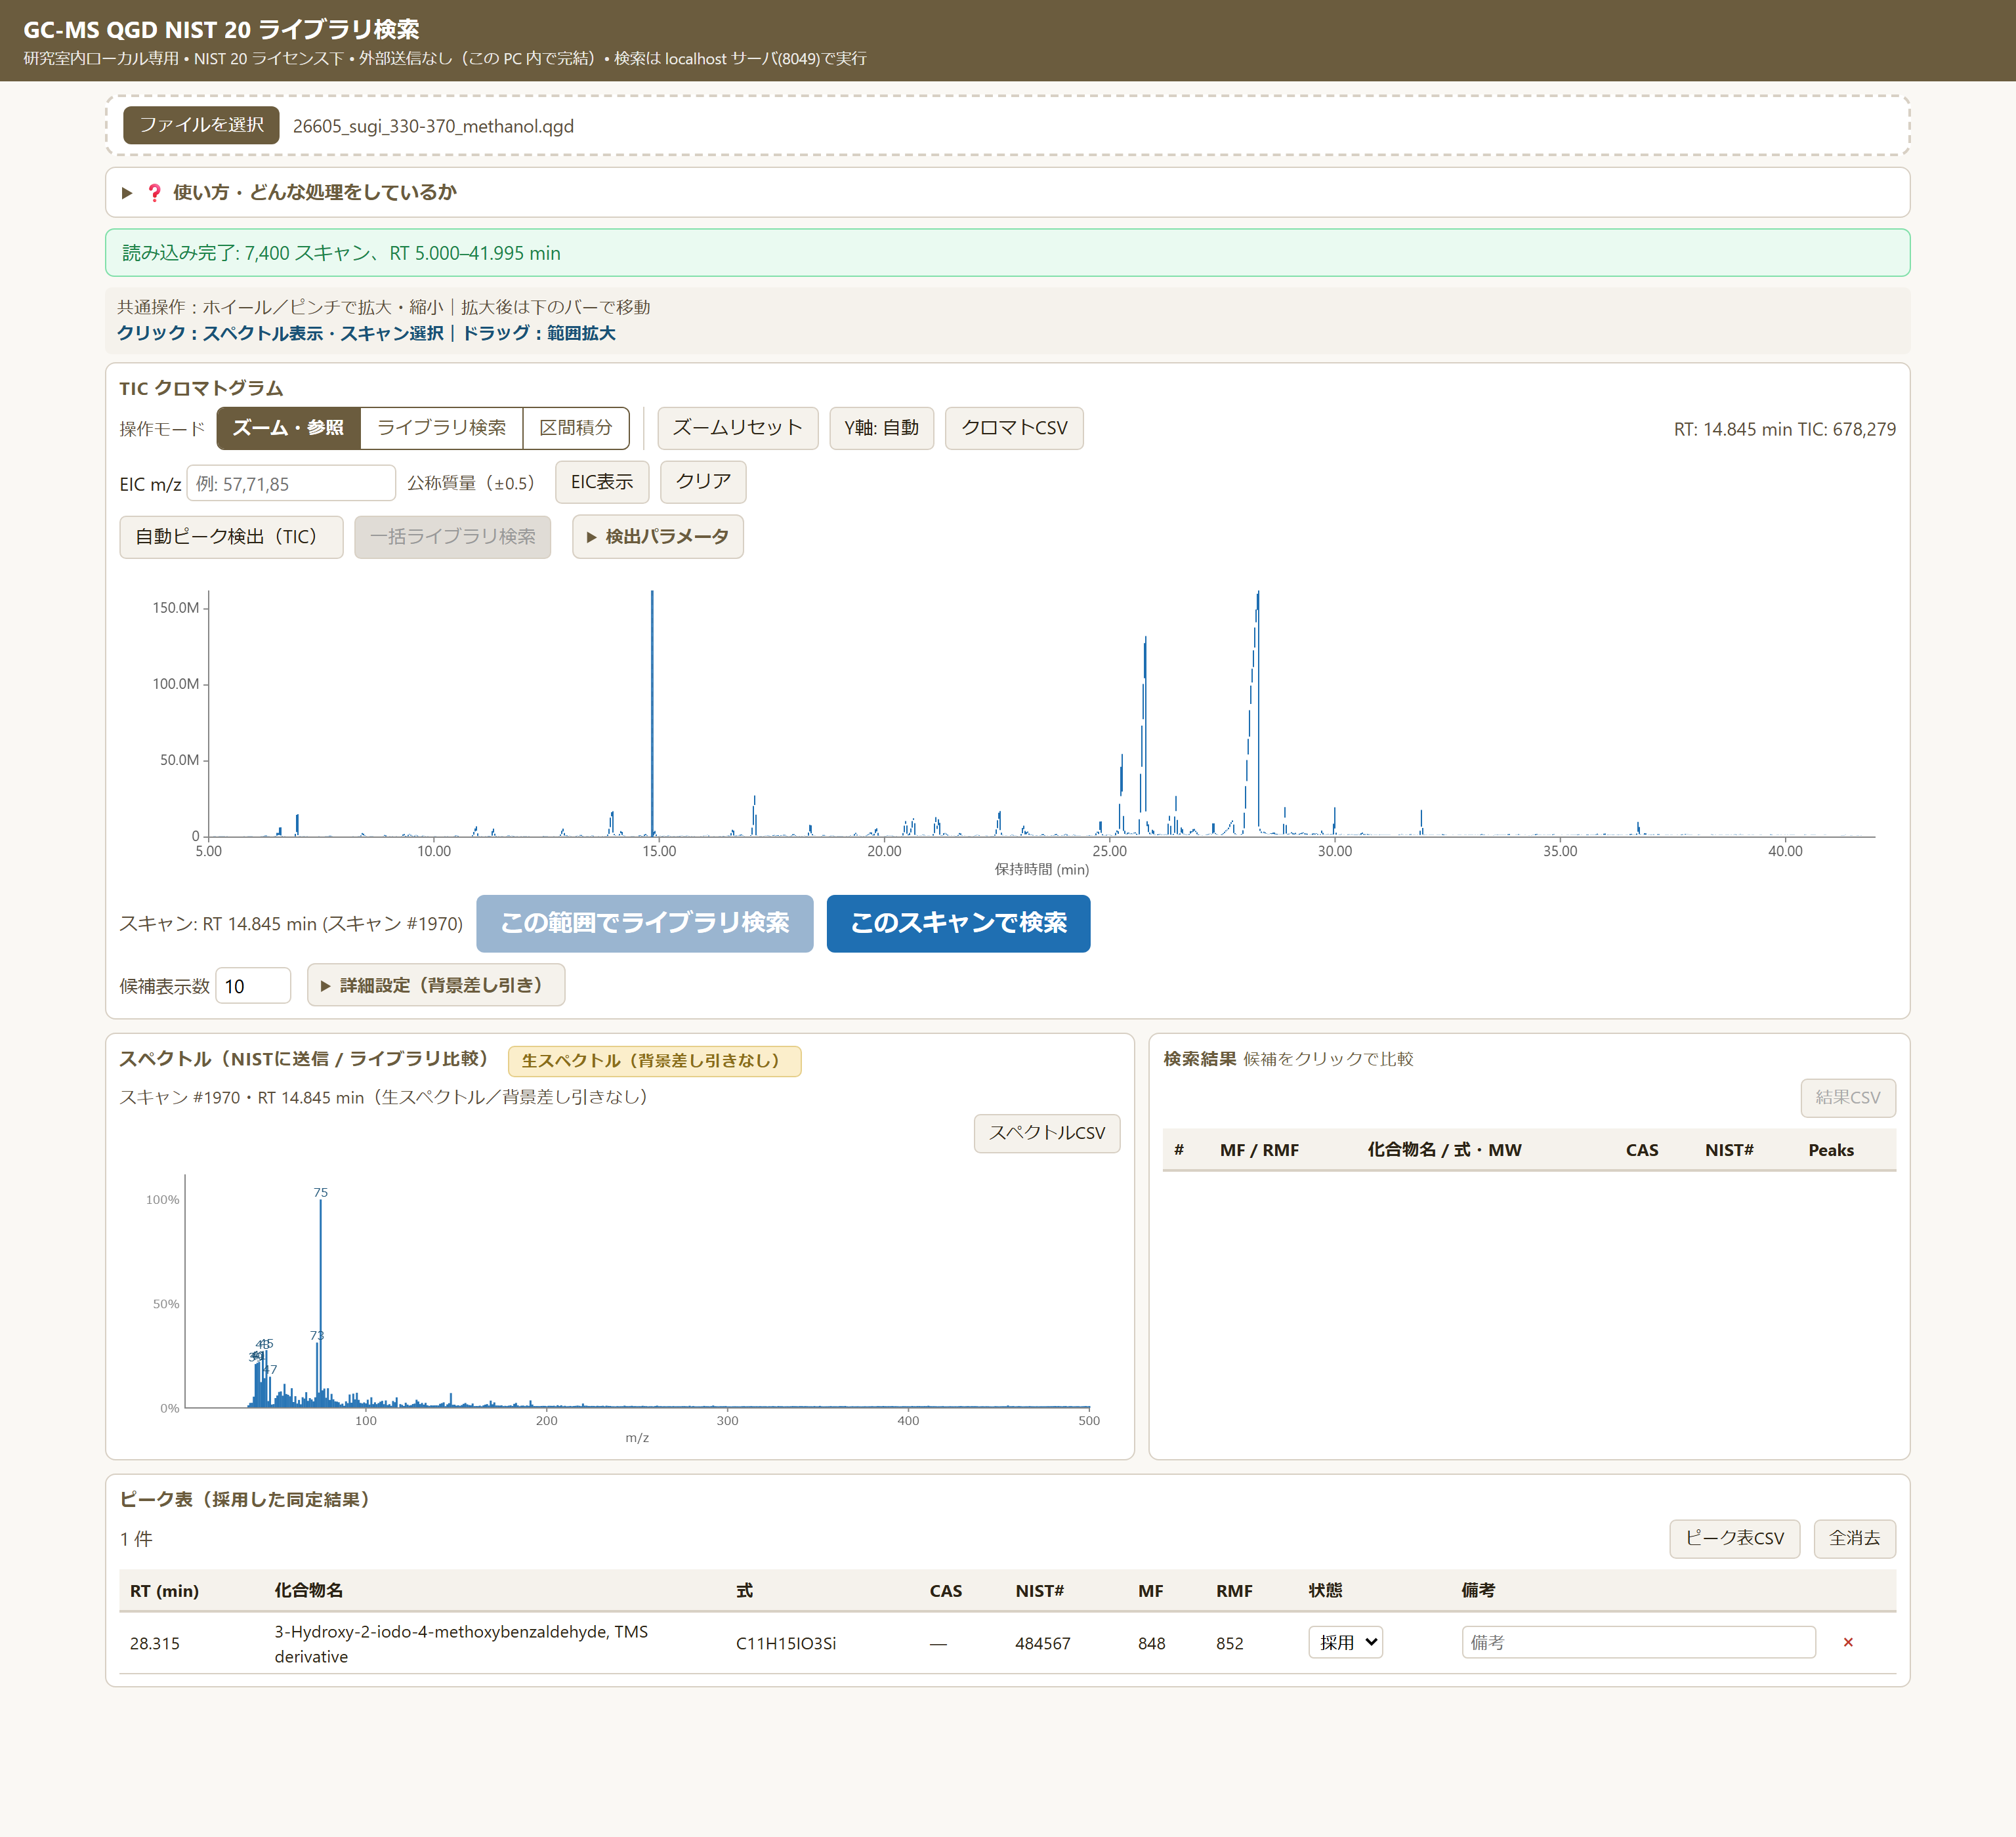Click the MF value 848
This screenshot has width=2016, height=1837.
click(x=1151, y=1643)
